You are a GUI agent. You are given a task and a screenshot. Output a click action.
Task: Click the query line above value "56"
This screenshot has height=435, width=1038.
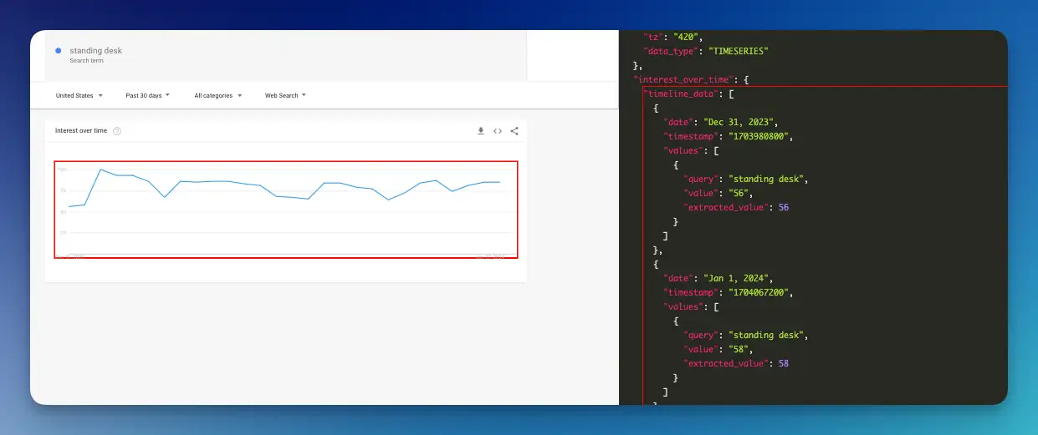[746, 179]
